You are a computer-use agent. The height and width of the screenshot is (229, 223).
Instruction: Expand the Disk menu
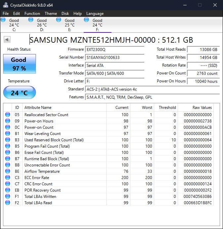65,14
